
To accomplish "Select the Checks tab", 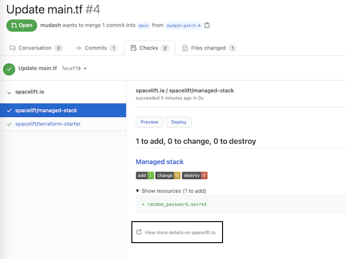I will tap(150, 48).
